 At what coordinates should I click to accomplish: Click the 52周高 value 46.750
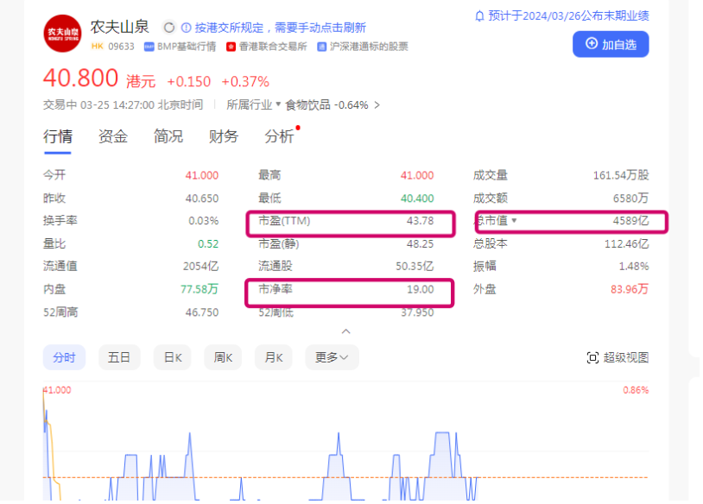tap(202, 312)
